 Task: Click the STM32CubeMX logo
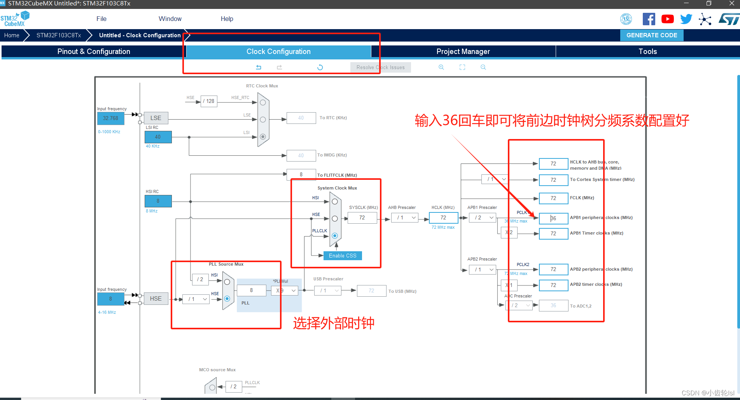15,19
